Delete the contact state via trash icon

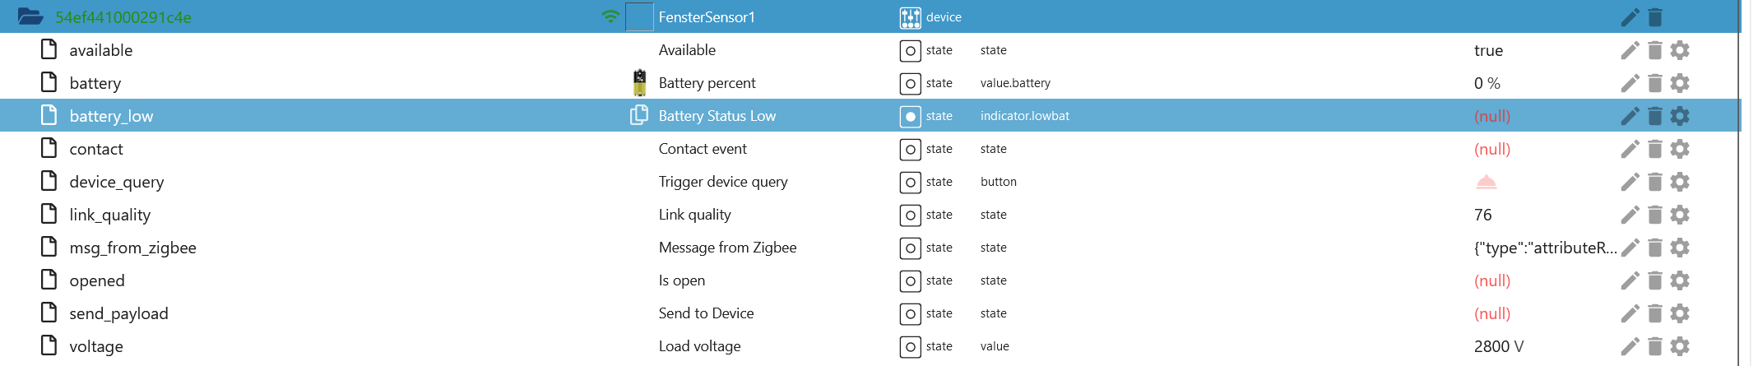tap(1655, 149)
